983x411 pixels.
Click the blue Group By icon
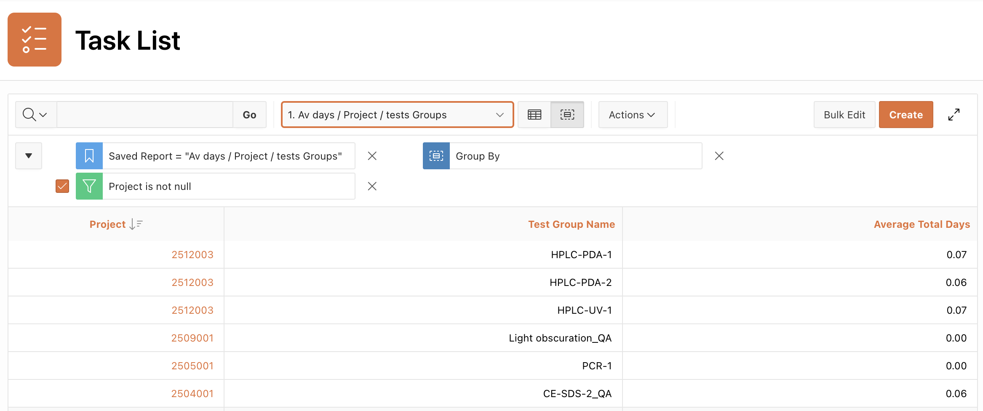click(x=436, y=156)
